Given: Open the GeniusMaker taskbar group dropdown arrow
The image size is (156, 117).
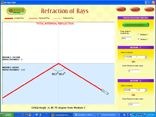Looking at the screenshot, I should 72,115.
